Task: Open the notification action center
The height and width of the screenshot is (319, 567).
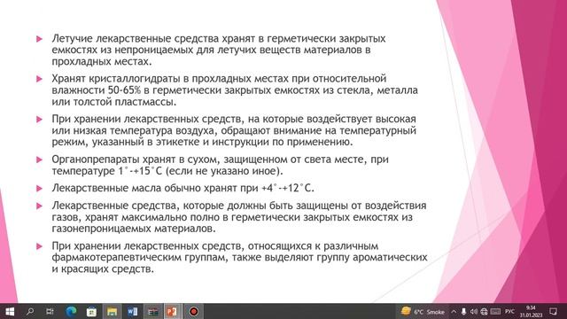Action: (x=553, y=311)
